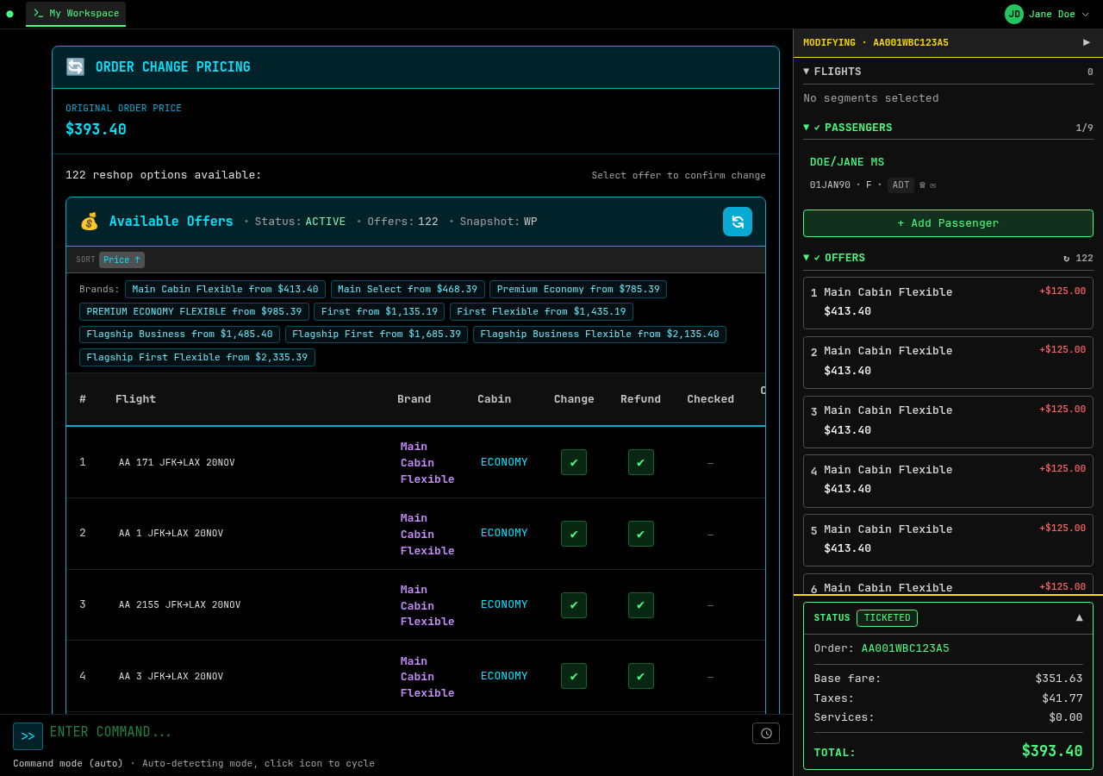Filter by Main Select from $468.39
The width and height of the screenshot is (1103, 776).
(x=408, y=290)
